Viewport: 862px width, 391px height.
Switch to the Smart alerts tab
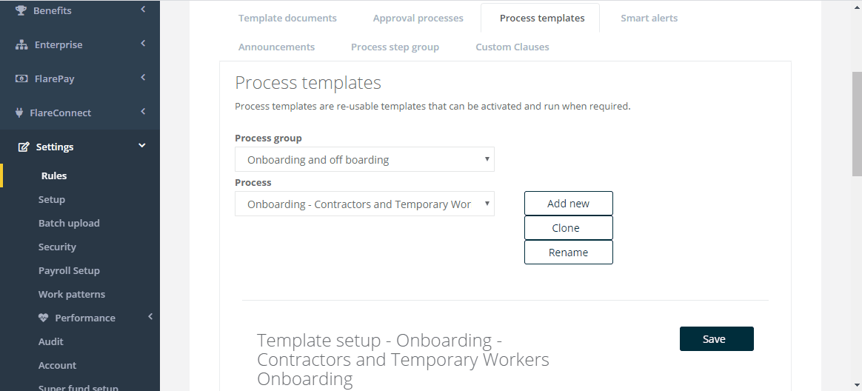[649, 19]
